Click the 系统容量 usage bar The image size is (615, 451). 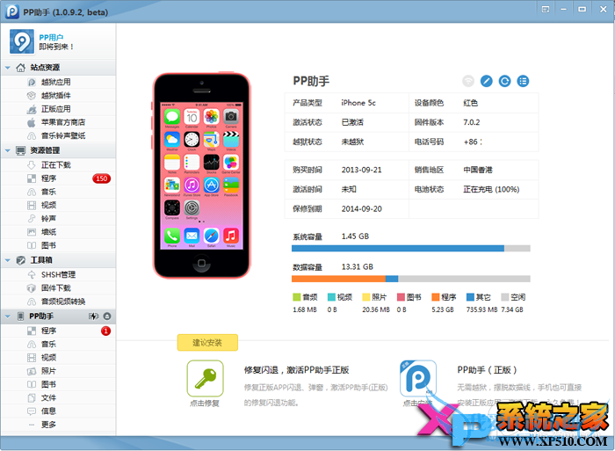(411, 249)
